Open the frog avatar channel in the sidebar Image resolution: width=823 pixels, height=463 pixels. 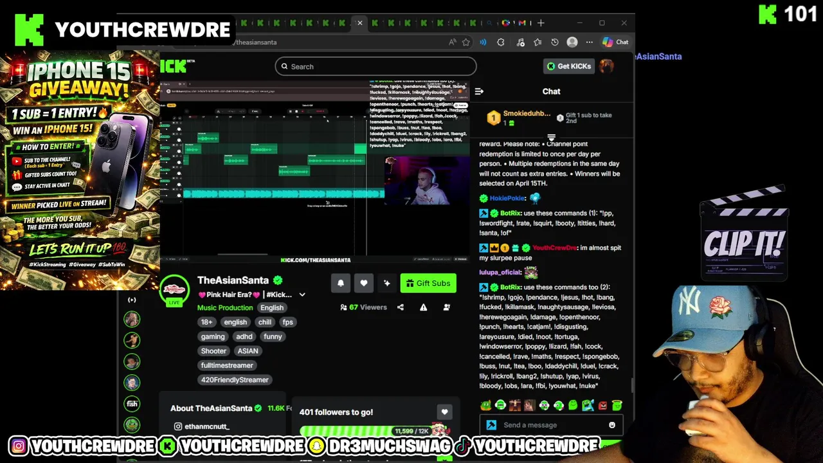132,424
